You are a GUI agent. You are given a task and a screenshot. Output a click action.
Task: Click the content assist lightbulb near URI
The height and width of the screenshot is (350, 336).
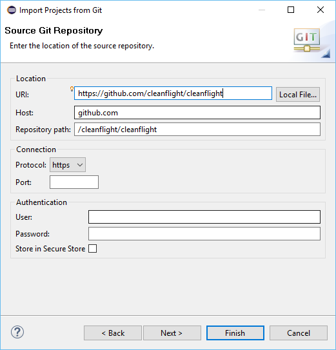pyautogui.click(x=72, y=89)
